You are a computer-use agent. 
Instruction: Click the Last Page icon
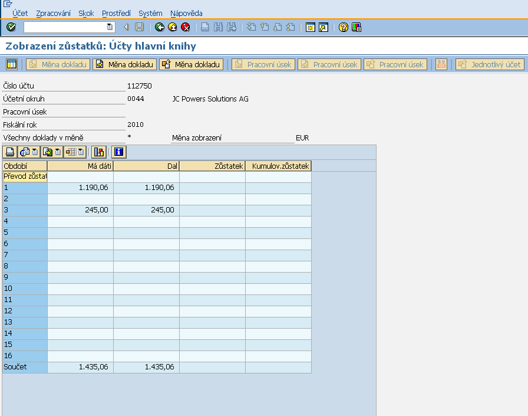[x=291, y=27]
